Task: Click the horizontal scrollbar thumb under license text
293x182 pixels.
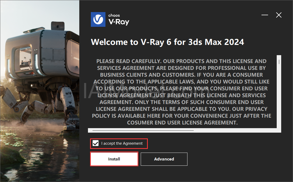Action: (143, 131)
